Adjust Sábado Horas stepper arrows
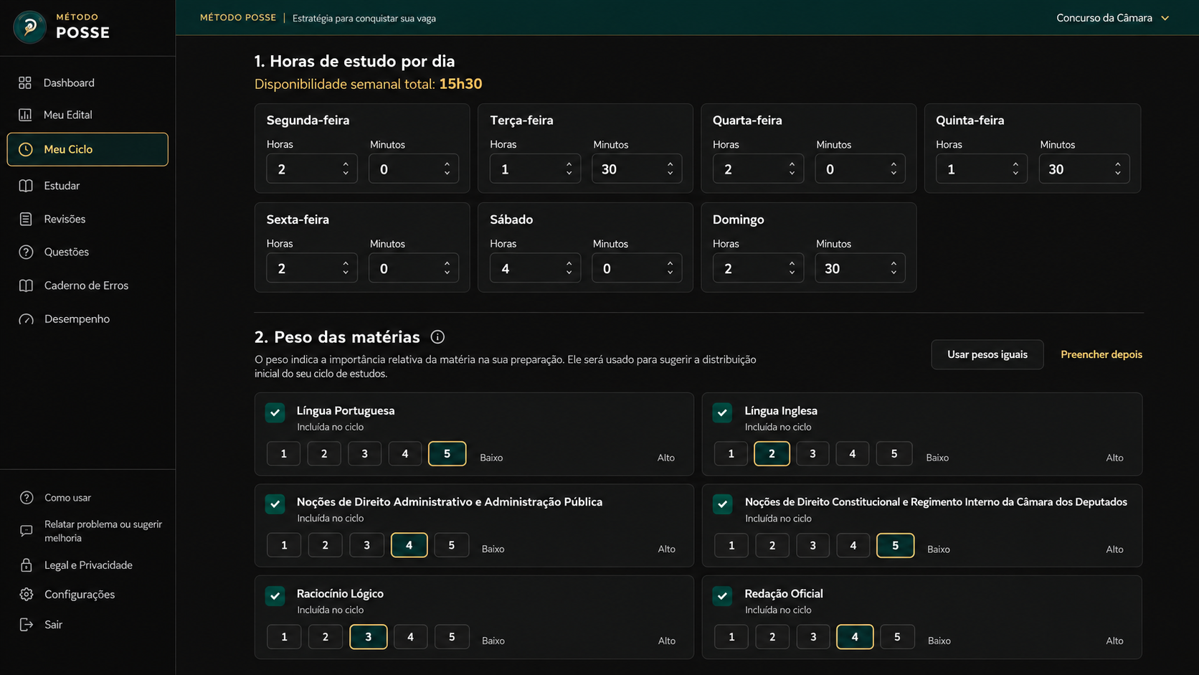The height and width of the screenshot is (675, 1199). point(569,268)
